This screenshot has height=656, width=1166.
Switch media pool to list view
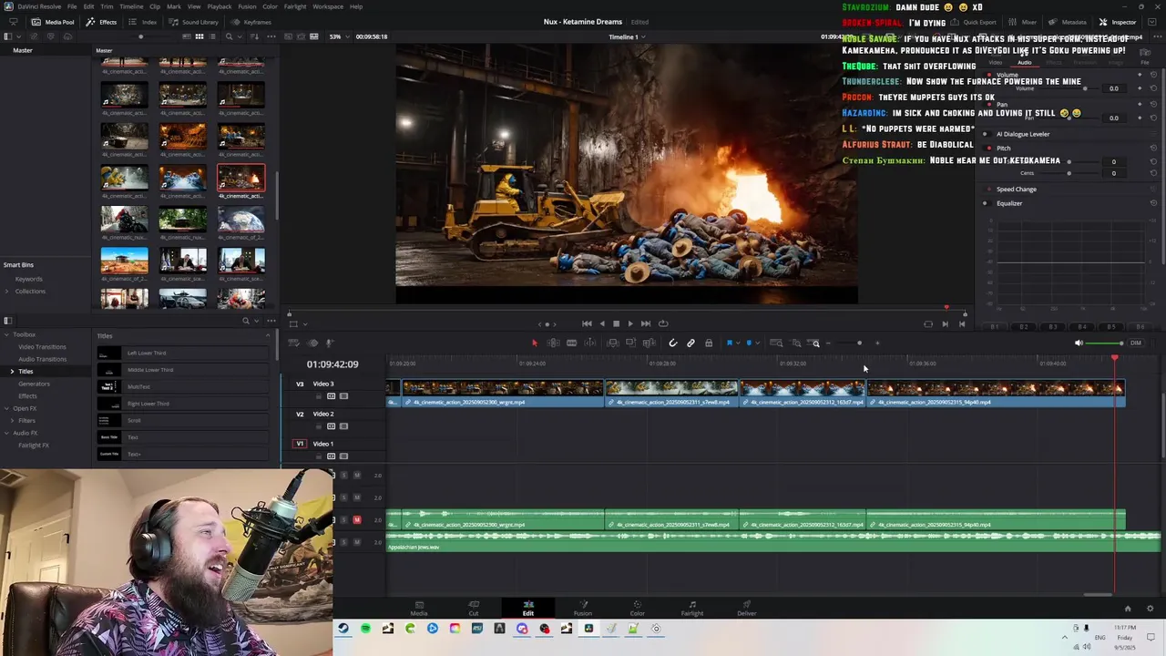(212, 36)
